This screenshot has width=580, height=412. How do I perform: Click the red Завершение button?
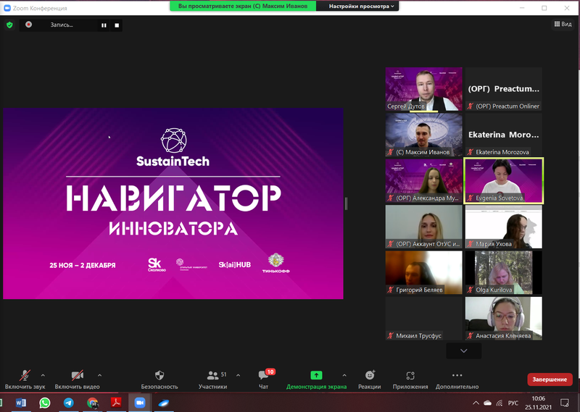click(550, 379)
